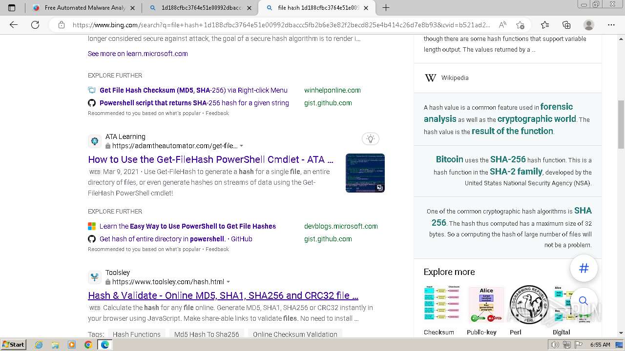This screenshot has height=351, width=625.
Task: Open the Public-key explore more thumbnail
Action: point(486,305)
